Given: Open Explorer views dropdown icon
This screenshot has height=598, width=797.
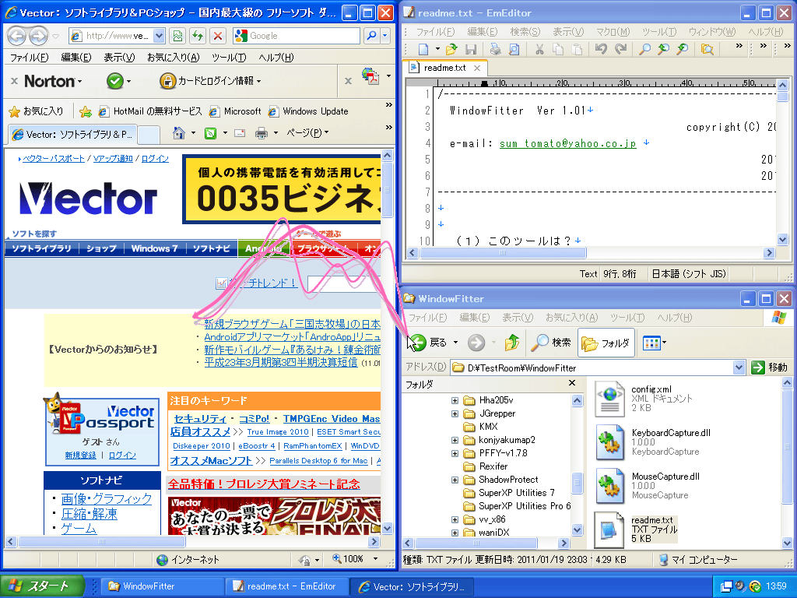Looking at the screenshot, I should click(654, 343).
